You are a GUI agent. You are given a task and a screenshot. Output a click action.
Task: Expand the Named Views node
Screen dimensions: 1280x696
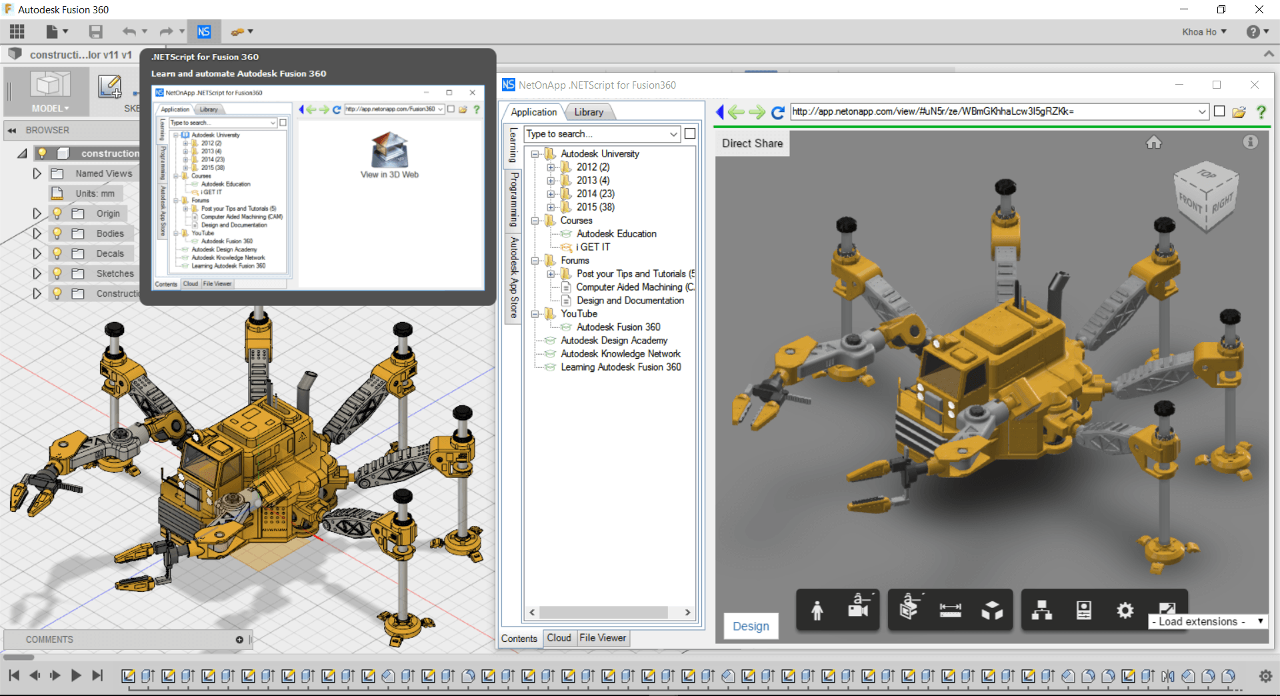pos(37,173)
